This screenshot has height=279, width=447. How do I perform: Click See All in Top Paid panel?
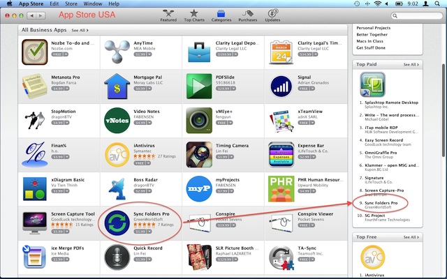pyautogui.click(x=411, y=65)
